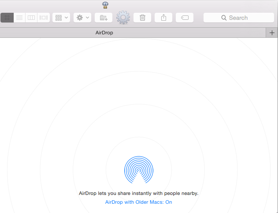Screen dimensions: 278x213
Task: Click into the Search field
Action: click(x=239, y=18)
